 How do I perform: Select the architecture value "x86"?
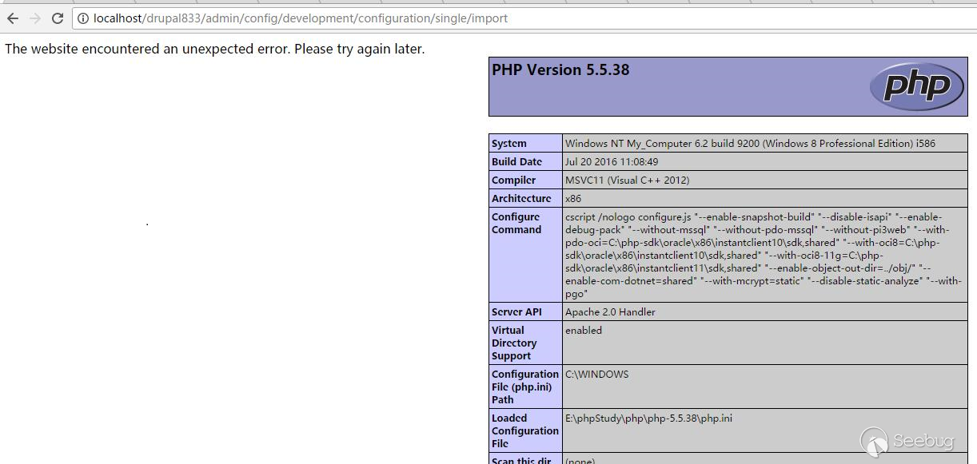pyautogui.click(x=573, y=199)
